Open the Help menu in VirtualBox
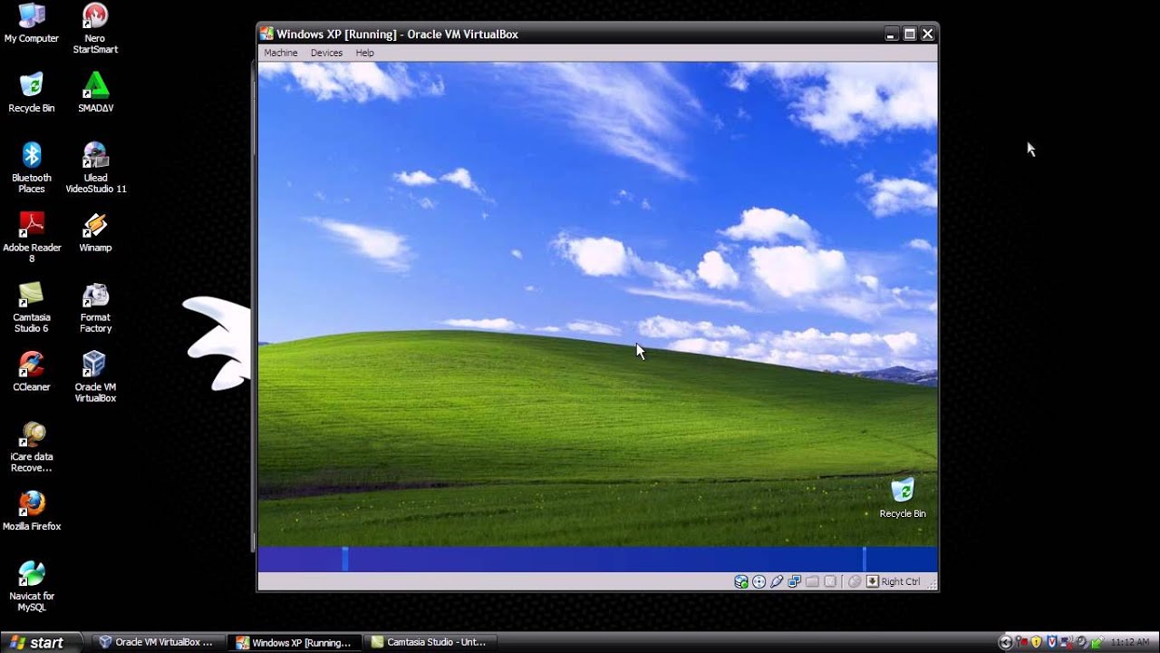Viewport: 1160px width, 653px height. coord(364,53)
